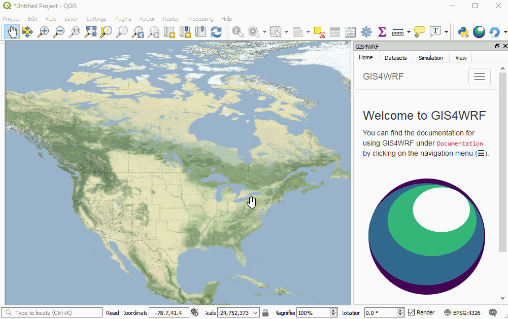Click the Type to locate search field

pyautogui.click(x=52, y=312)
